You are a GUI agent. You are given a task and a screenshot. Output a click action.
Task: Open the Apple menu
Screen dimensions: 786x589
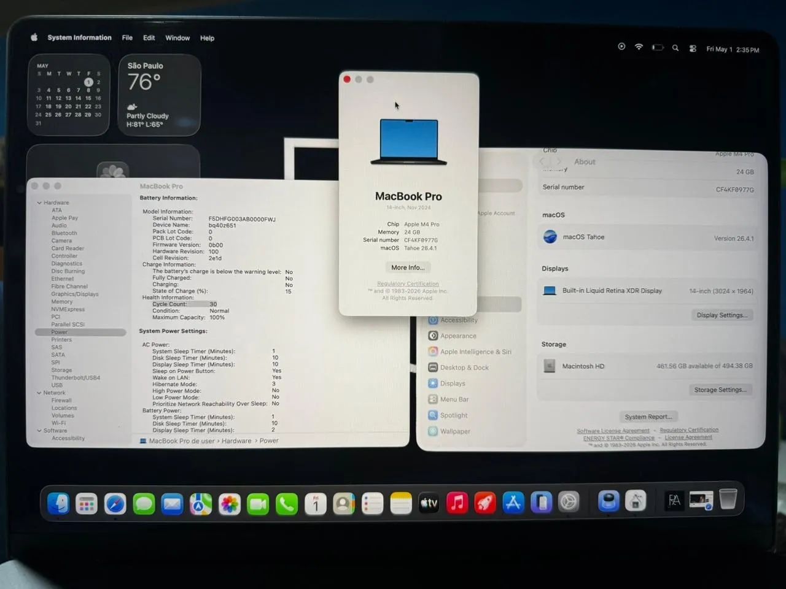[34, 37]
